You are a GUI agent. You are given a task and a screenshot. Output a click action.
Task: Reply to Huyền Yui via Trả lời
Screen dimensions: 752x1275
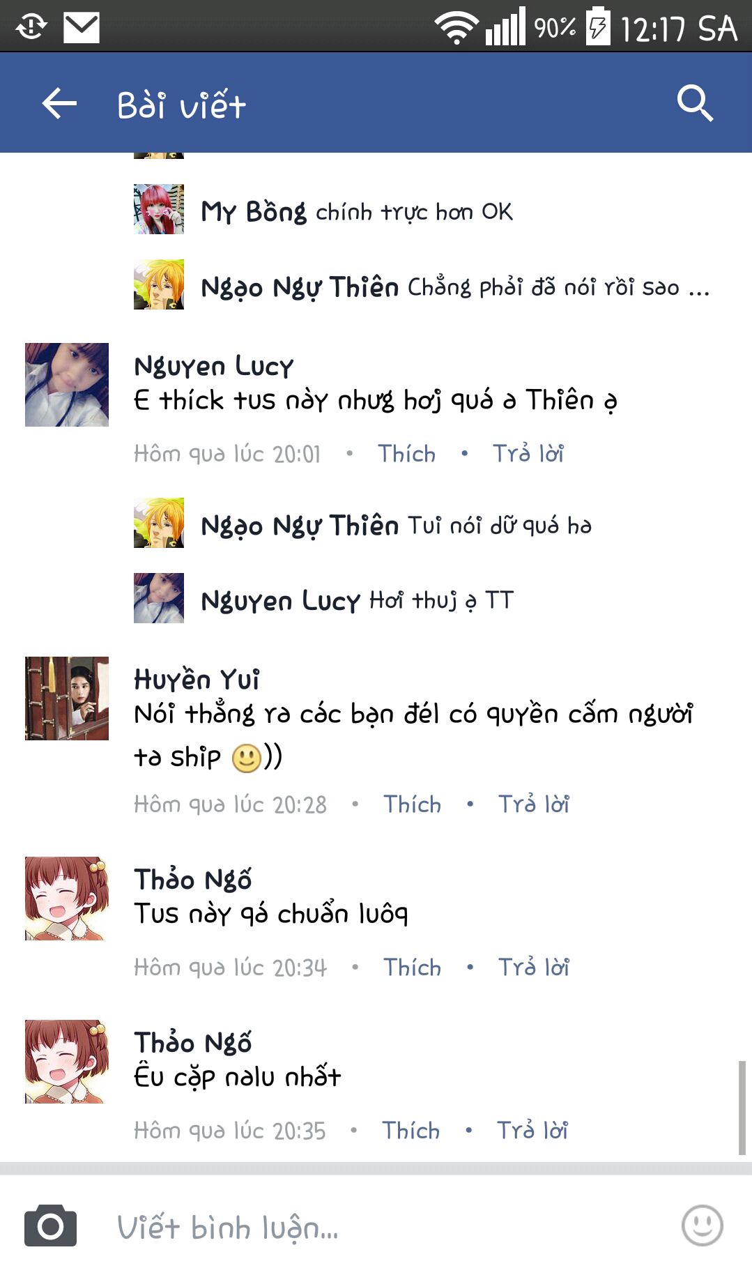534,804
